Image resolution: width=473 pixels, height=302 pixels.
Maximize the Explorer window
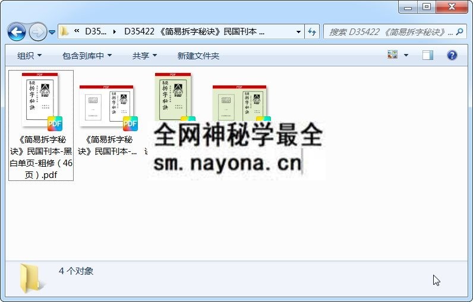427,7
